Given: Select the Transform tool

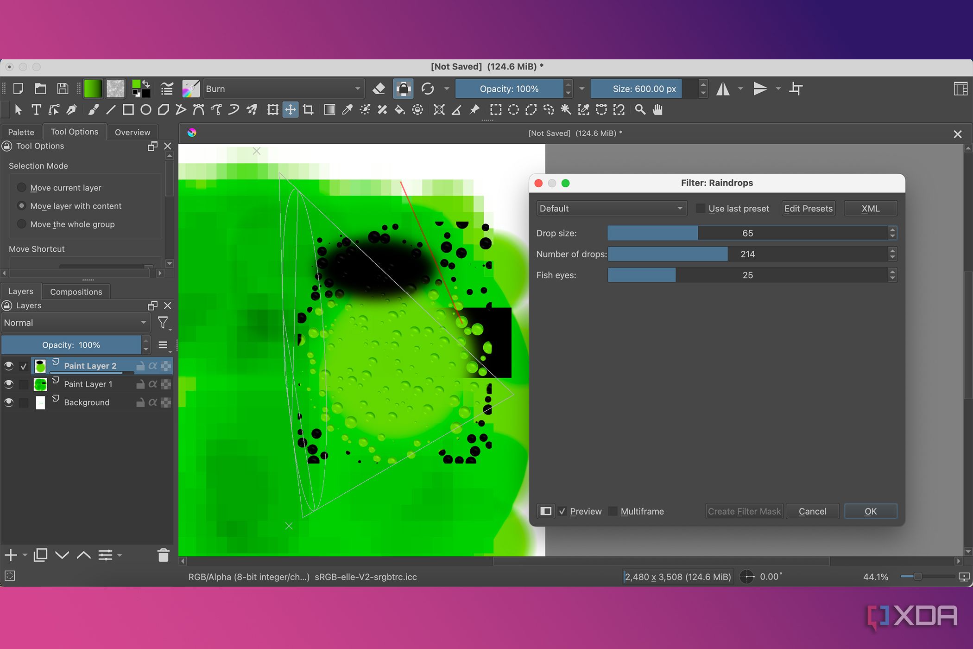Looking at the screenshot, I should point(273,110).
